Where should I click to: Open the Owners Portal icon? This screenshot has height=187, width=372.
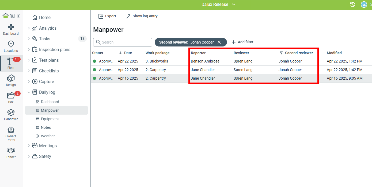pos(11,130)
